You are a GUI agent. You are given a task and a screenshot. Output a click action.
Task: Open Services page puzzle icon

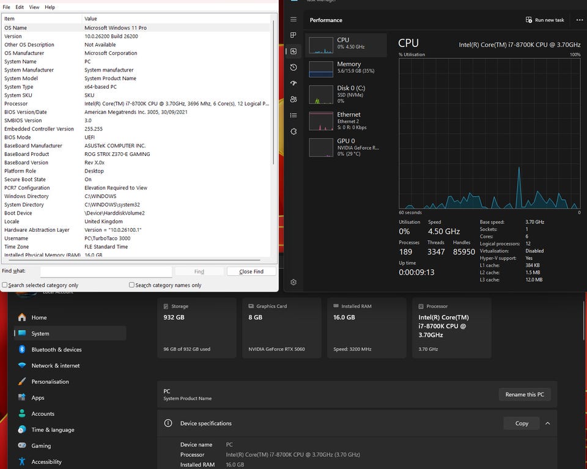point(293,131)
